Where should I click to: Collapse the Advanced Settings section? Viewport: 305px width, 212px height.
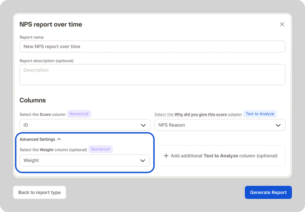37,139
